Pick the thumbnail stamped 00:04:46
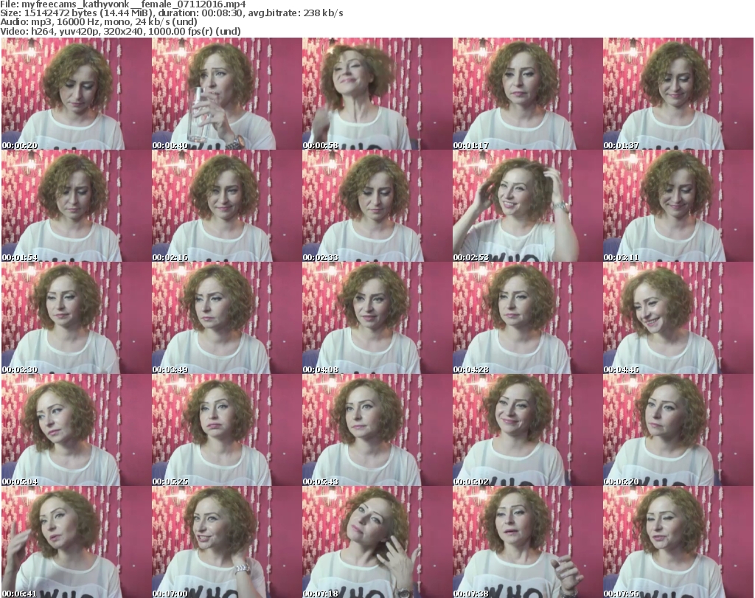Viewport: 755px width, 598px height. [677, 319]
